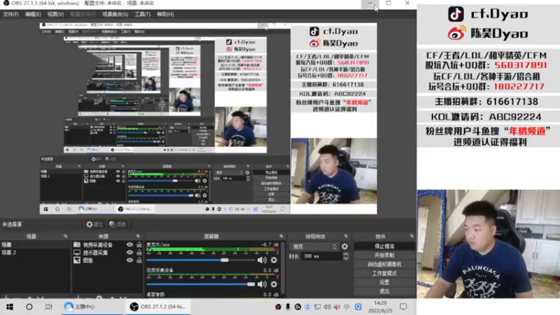Open the 渐变 transition dropdown
Viewport: 560px width, 315px height.
click(314, 246)
